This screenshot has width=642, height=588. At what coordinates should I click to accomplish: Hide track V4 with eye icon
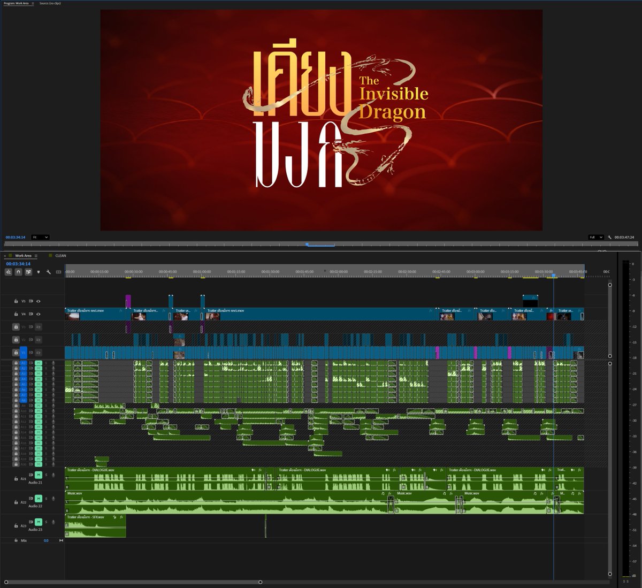click(x=39, y=314)
